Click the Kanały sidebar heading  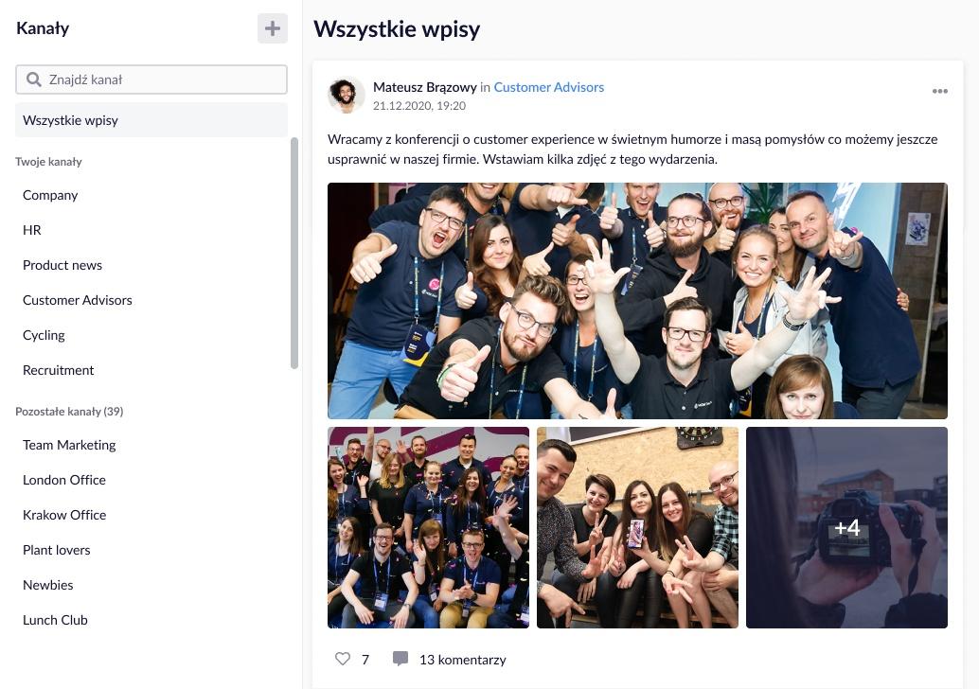pos(43,28)
